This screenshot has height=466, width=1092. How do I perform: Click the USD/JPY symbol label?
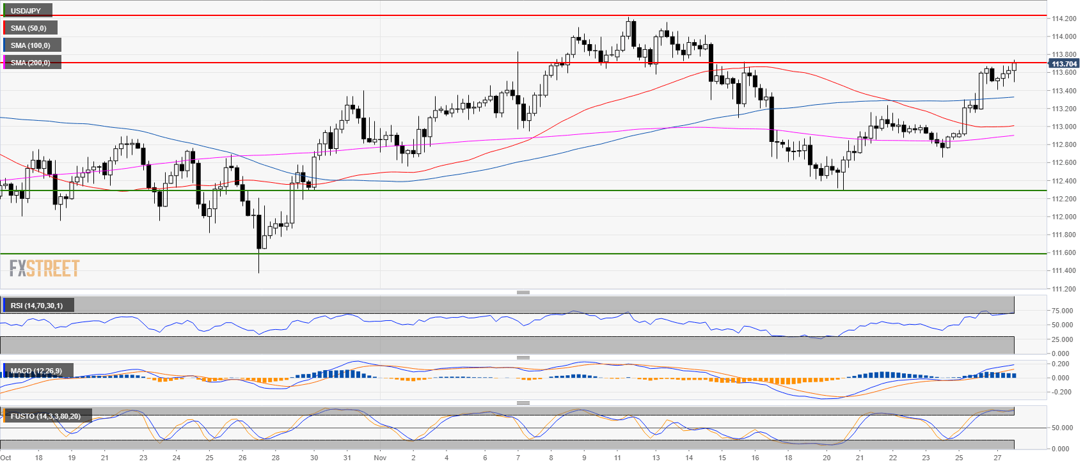pyautogui.click(x=26, y=11)
